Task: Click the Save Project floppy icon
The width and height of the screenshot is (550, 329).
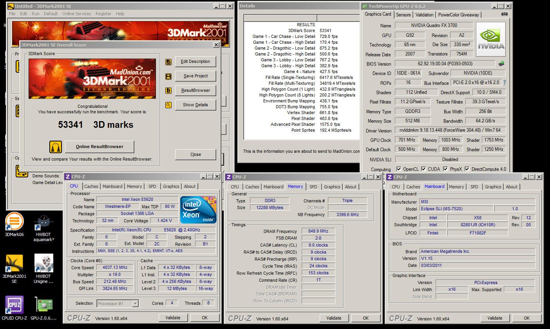Action: click(168, 76)
